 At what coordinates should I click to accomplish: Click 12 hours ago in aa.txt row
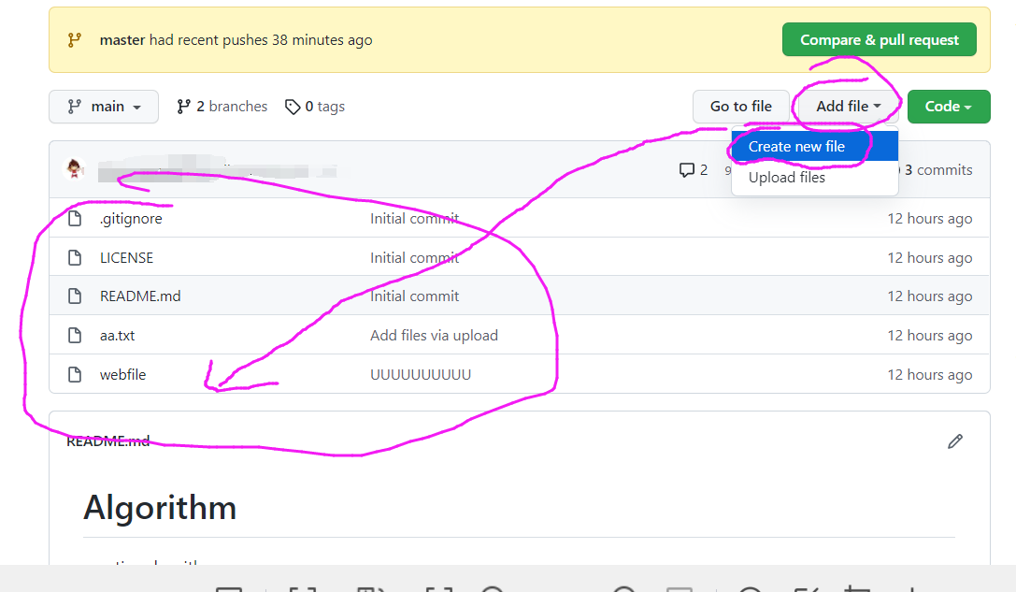click(929, 335)
